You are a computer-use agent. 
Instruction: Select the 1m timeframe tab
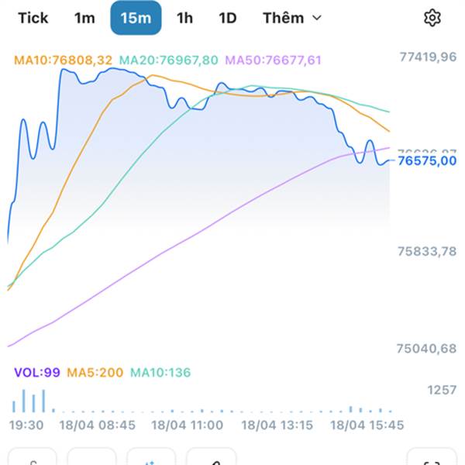click(x=84, y=18)
